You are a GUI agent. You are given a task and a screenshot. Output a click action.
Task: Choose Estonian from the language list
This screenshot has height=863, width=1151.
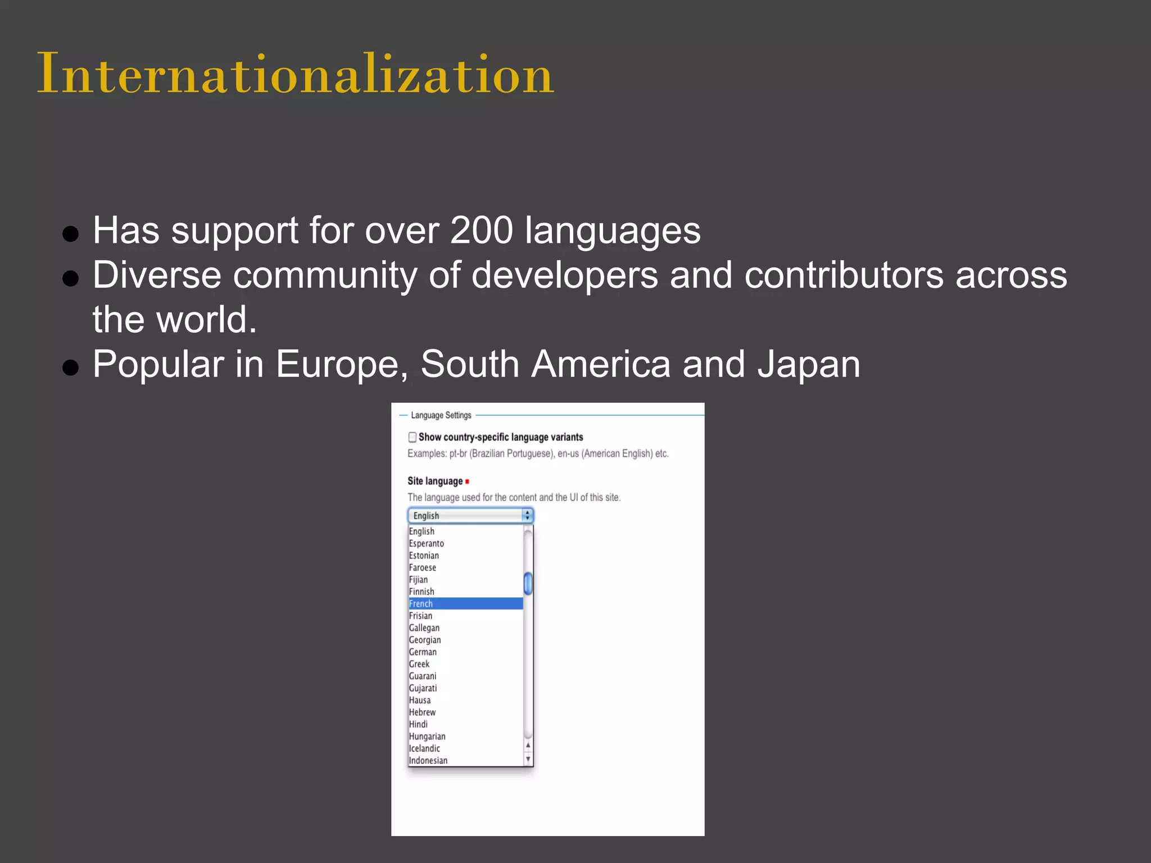(465, 556)
